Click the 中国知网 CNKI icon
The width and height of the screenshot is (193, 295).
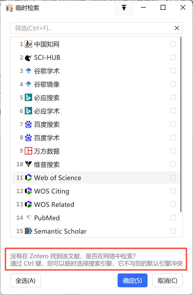28,44
